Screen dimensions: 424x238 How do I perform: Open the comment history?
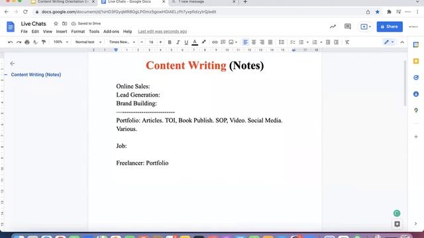point(347,26)
